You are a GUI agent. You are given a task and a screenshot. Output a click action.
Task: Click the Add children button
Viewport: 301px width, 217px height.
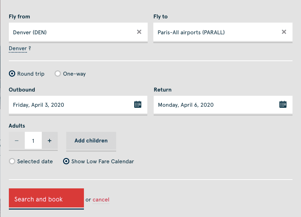pyautogui.click(x=91, y=140)
